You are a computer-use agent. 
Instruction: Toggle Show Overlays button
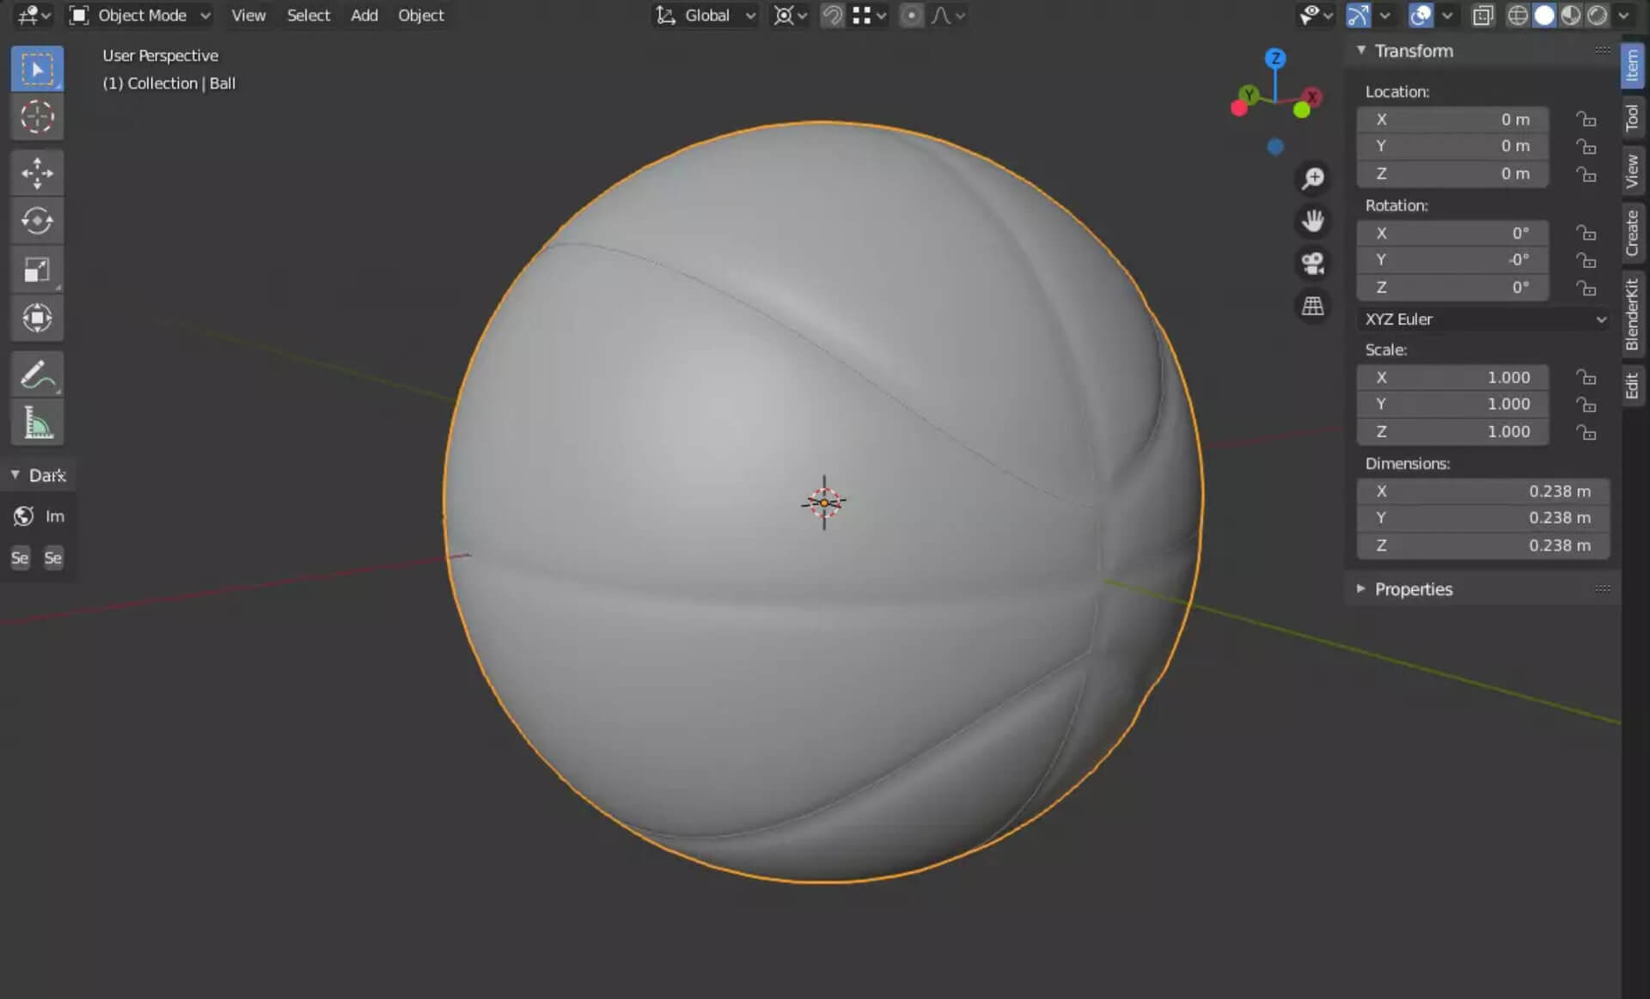[x=1421, y=15]
